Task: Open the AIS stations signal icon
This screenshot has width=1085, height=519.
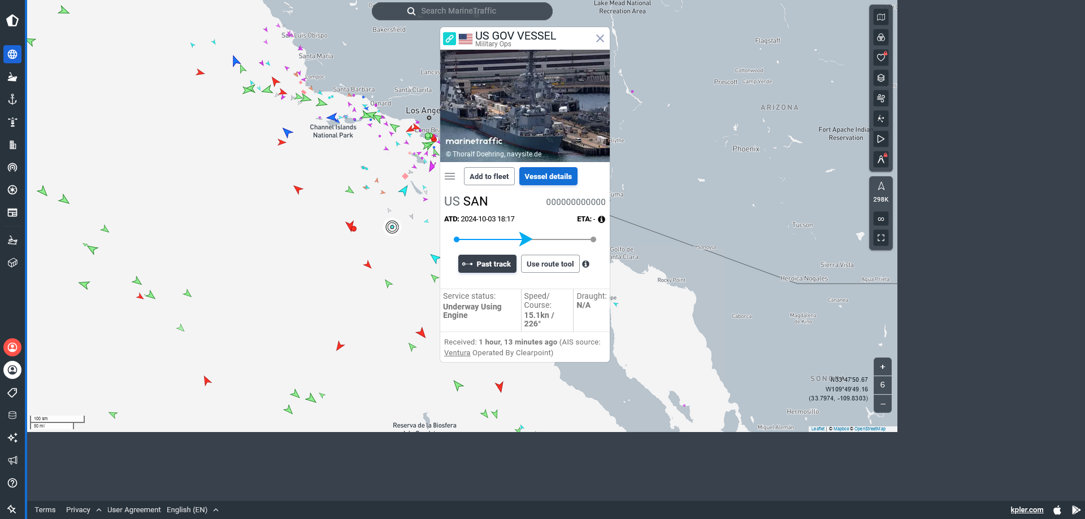Action: (12, 167)
